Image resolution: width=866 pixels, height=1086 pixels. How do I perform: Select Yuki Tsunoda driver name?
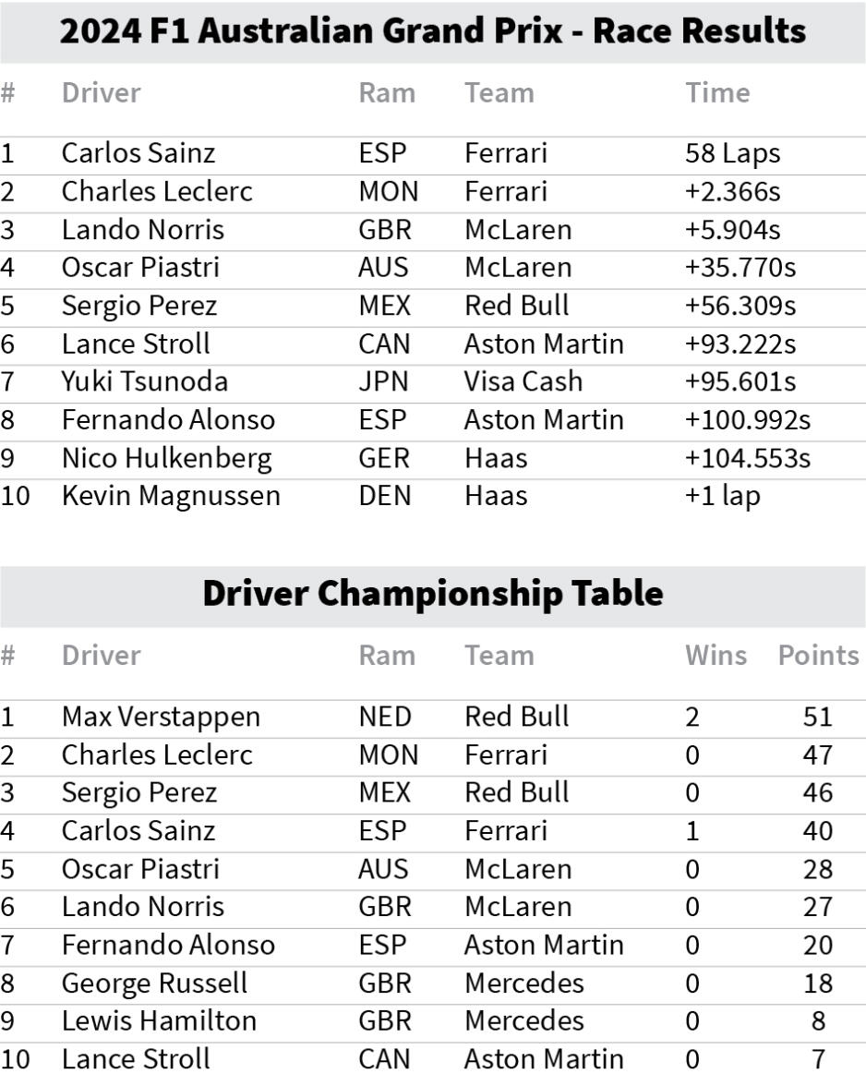pyautogui.click(x=145, y=381)
